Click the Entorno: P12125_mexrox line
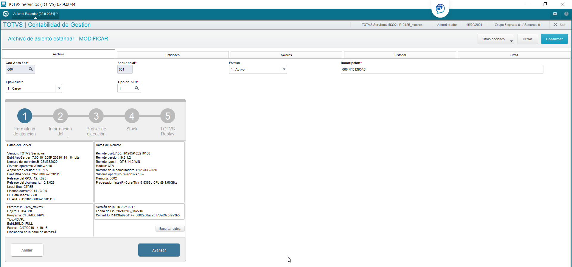The width and height of the screenshot is (572, 267). tap(25, 207)
